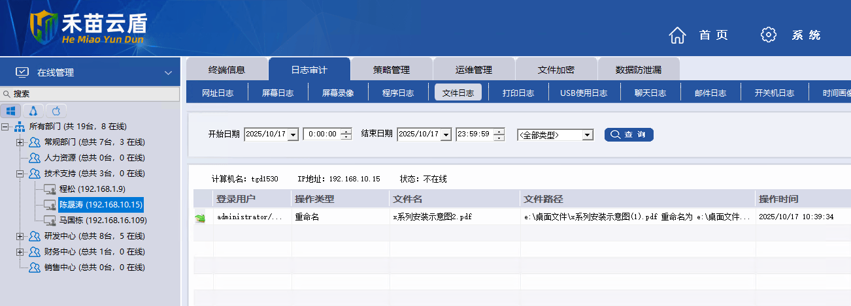Switch to the 策略管理 tab

tap(392, 70)
